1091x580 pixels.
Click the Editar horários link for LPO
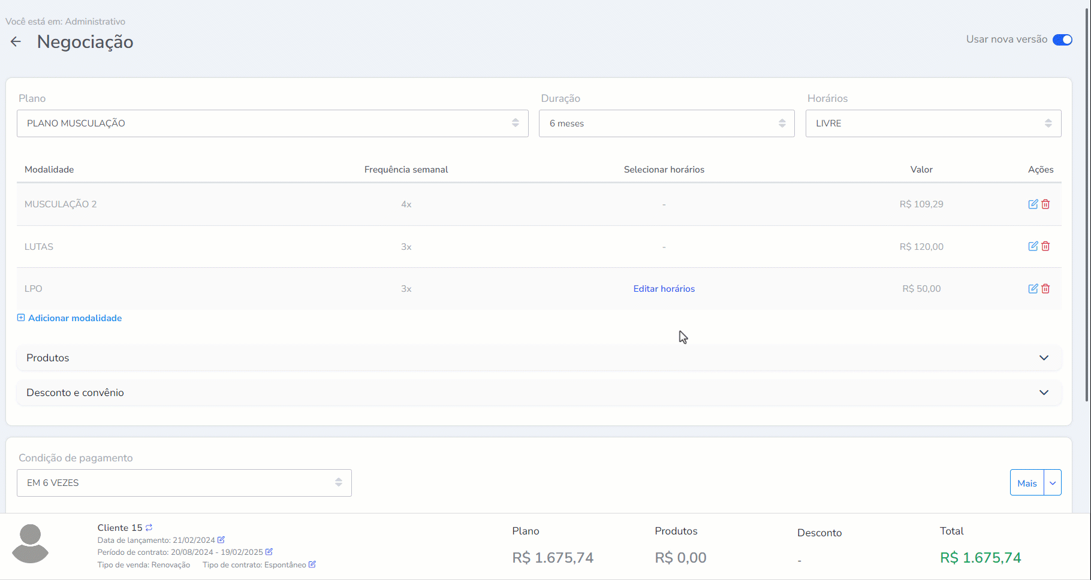tap(664, 289)
